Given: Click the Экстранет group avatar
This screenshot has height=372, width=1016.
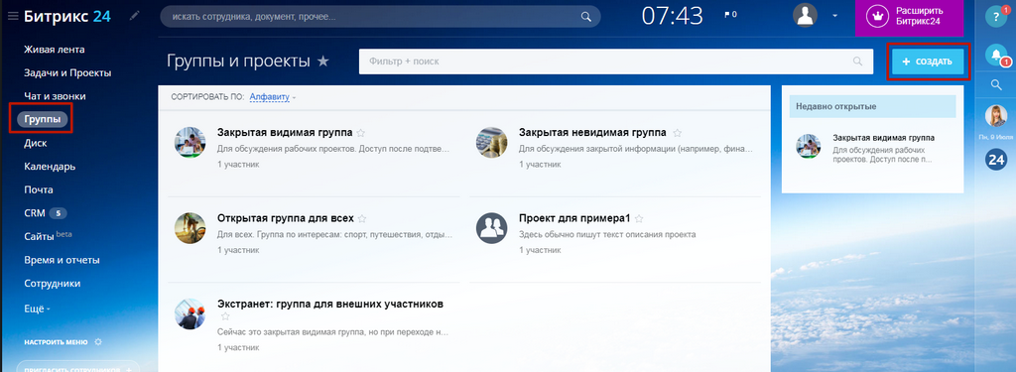Looking at the screenshot, I should tap(190, 313).
